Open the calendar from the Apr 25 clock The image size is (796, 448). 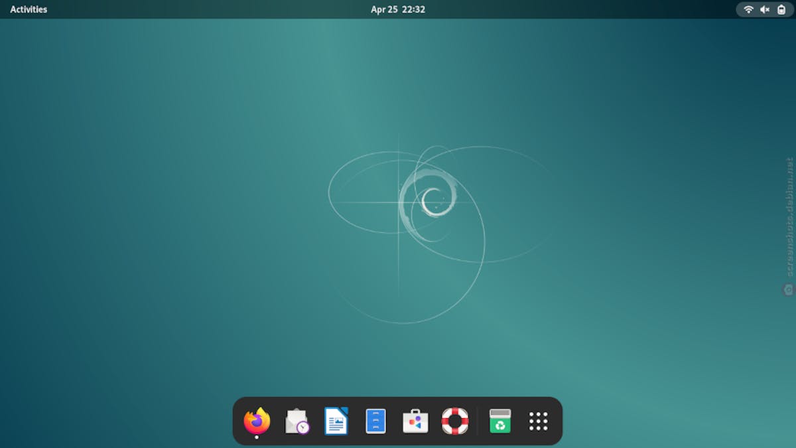[398, 9]
